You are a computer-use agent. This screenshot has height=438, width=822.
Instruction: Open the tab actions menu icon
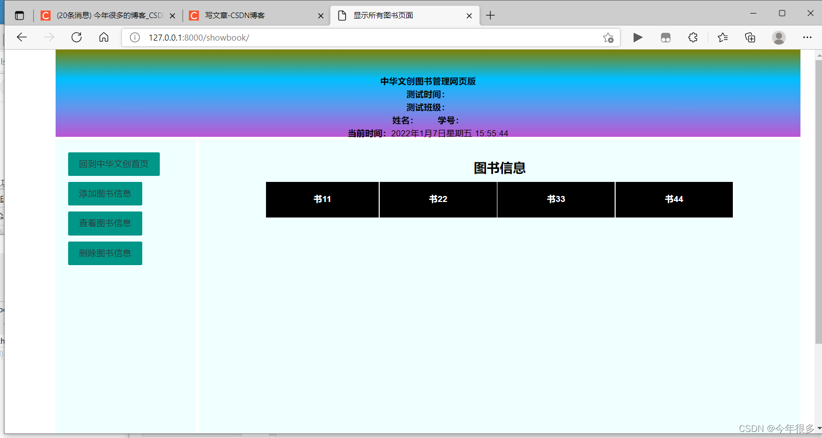point(20,16)
